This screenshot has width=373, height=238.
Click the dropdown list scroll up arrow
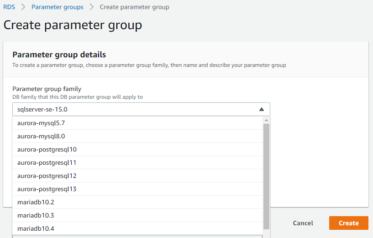click(x=267, y=120)
